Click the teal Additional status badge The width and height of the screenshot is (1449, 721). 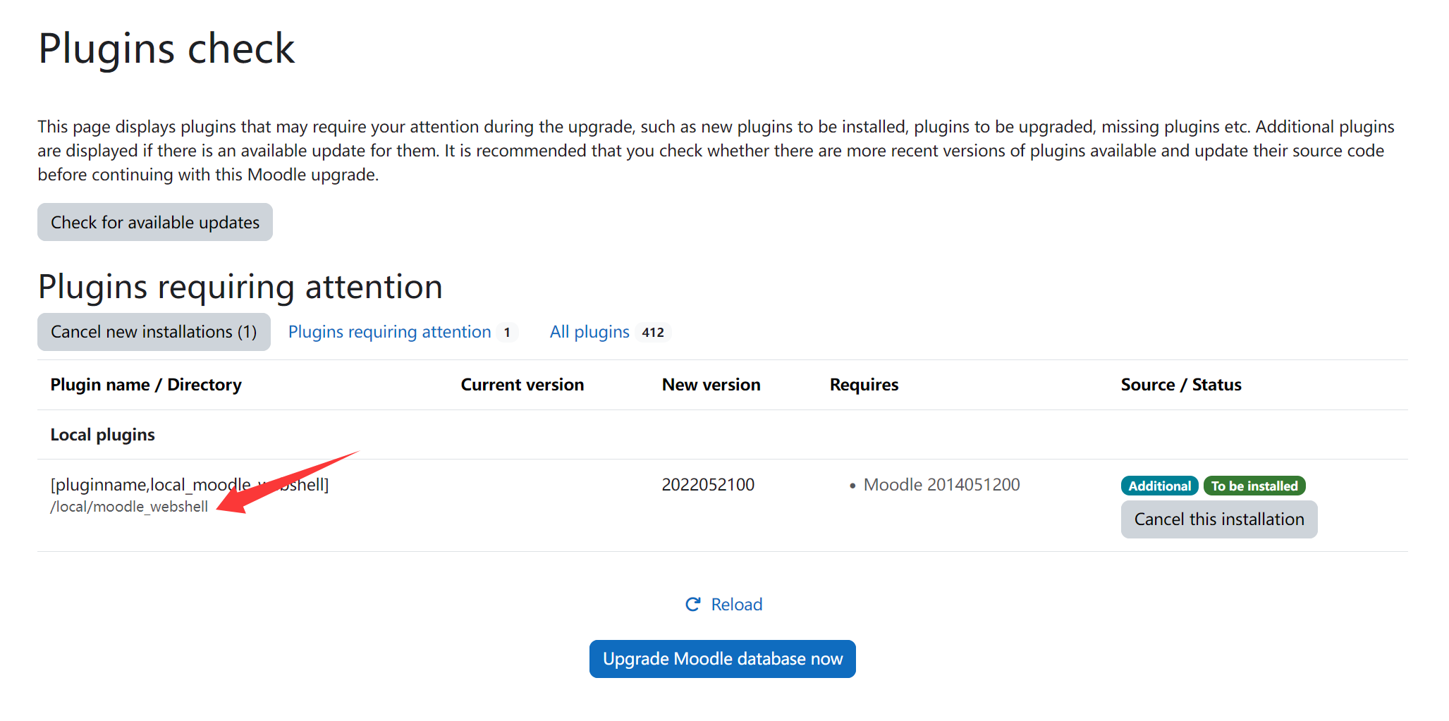coord(1158,486)
